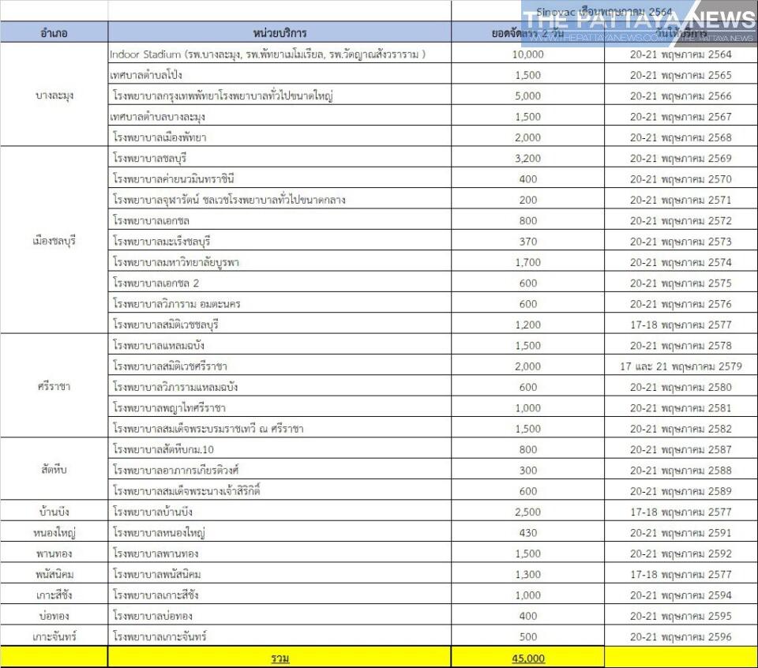Select the 200 allocation value
The height and width of the screenshot is (668, 758).
click(x=528, y=200)
